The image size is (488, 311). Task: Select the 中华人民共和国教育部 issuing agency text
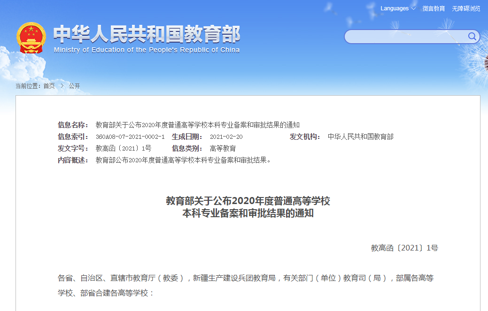361,137
